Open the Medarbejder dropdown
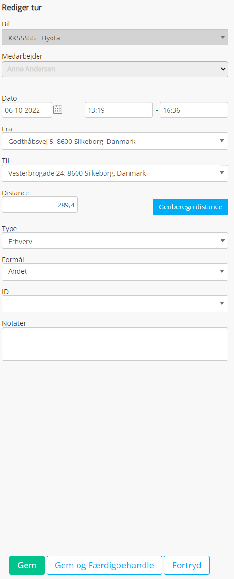Screen dimensions: 234x579 [115, 69]
